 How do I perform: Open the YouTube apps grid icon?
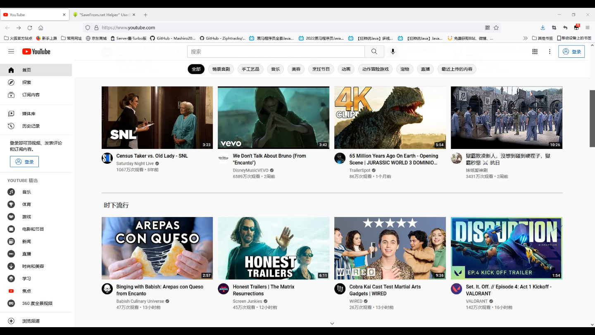535,52
